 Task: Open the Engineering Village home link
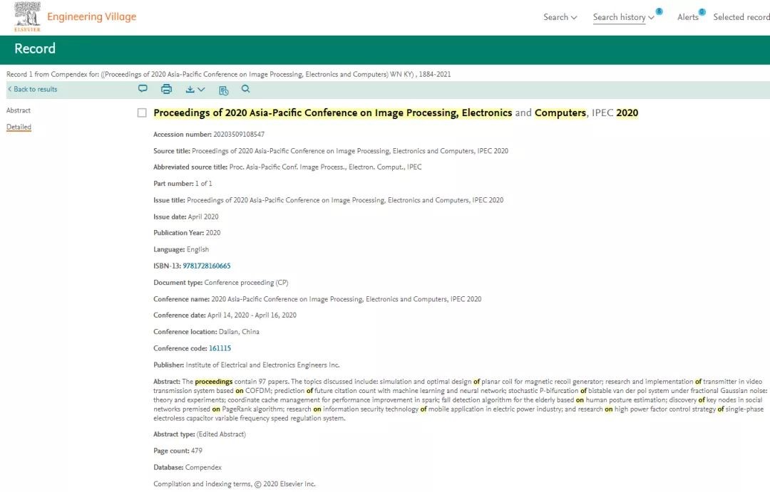[x=92, y=16]
